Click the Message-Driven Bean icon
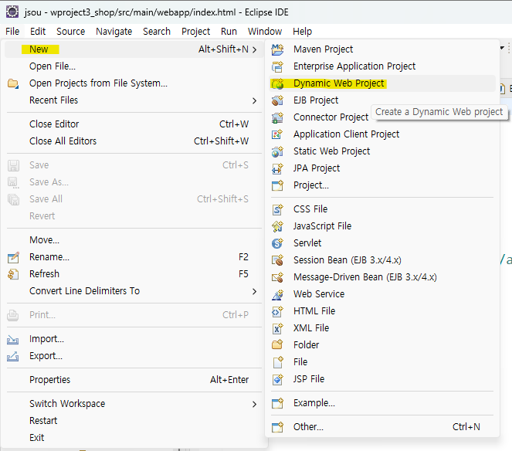 click(x=277, y=277)
